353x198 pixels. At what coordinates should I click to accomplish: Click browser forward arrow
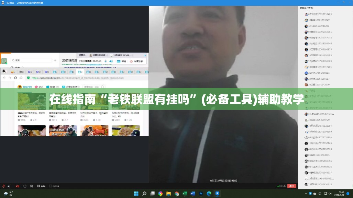(x=10, y=78)
